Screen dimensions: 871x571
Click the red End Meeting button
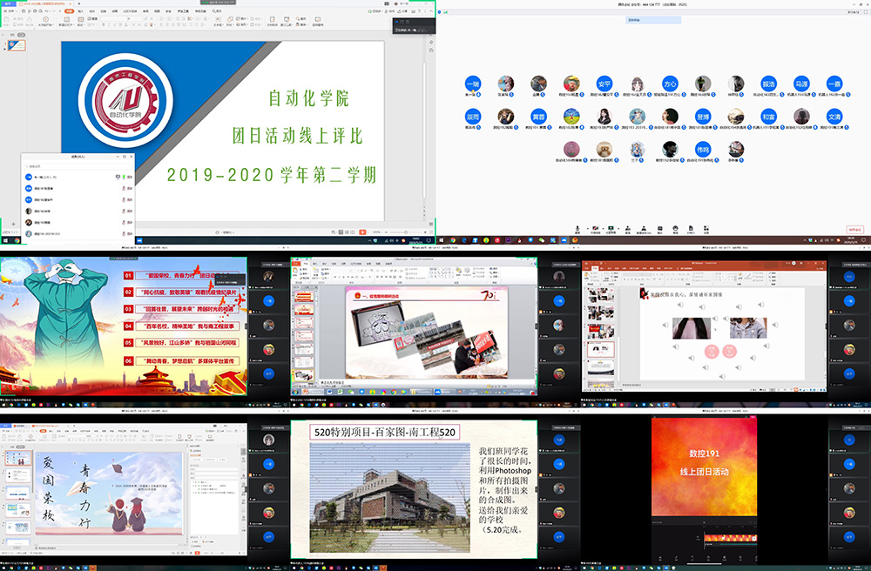pos(852,230)
